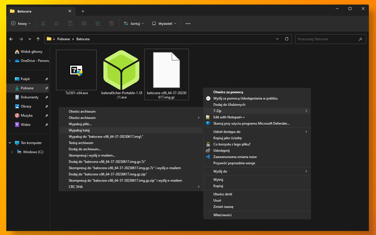Click the Share toolbar icon
376x235 pixels.
[98, 24]
